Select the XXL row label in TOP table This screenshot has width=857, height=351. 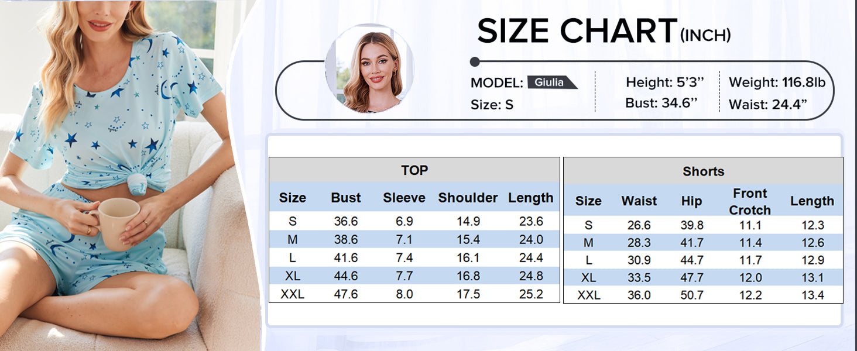click(292, 294)
